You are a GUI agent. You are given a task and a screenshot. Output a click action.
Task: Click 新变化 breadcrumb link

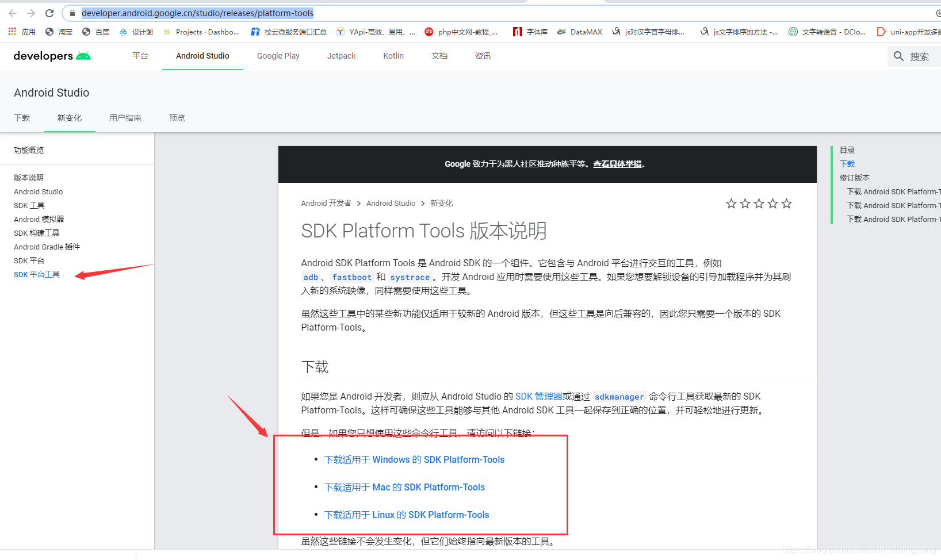(442, 203)
